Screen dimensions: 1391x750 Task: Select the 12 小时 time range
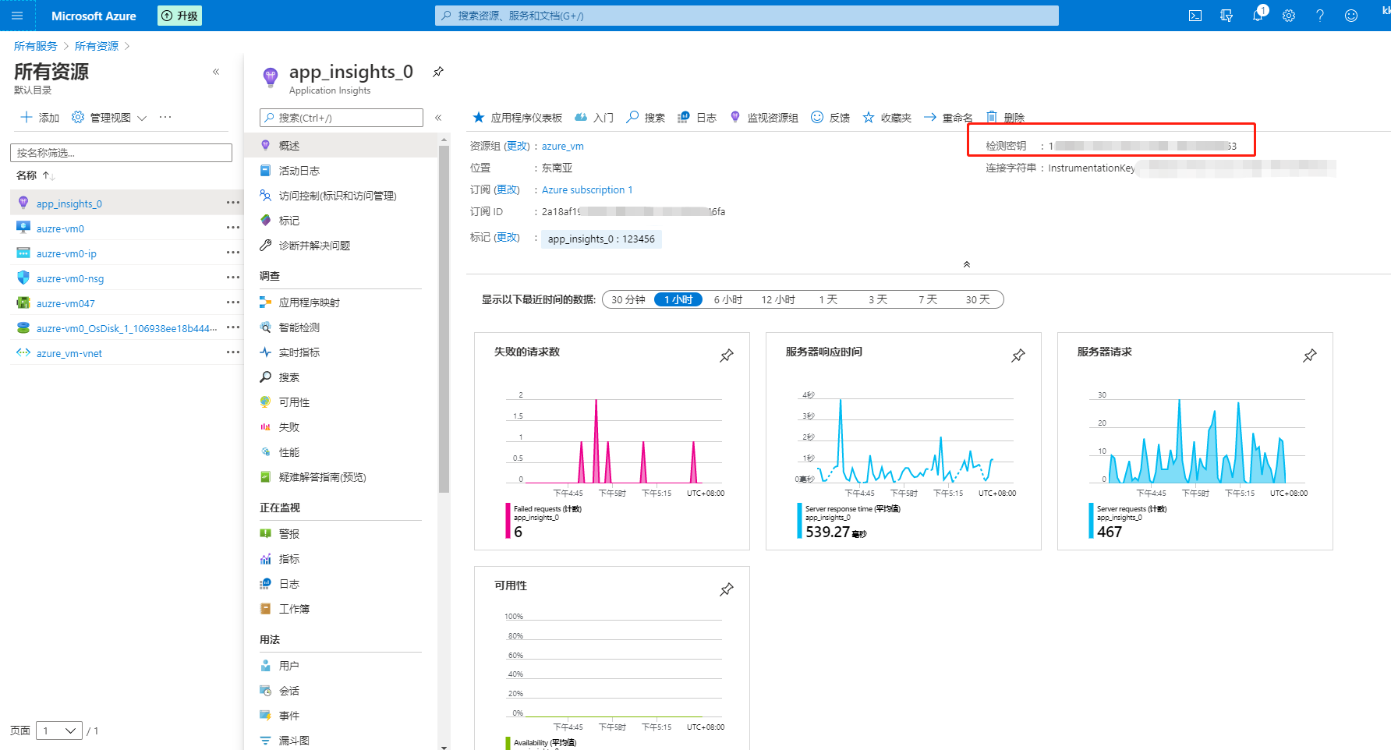point(778,299)
